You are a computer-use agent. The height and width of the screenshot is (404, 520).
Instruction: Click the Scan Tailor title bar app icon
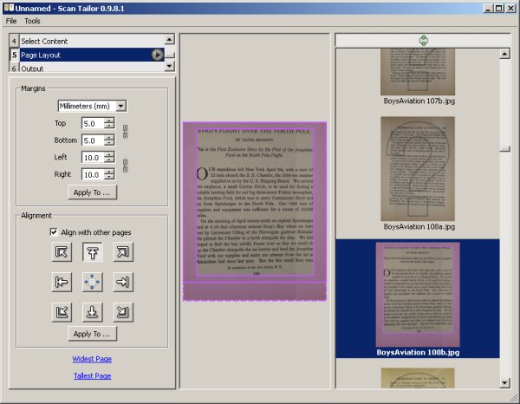click(9, 7)
